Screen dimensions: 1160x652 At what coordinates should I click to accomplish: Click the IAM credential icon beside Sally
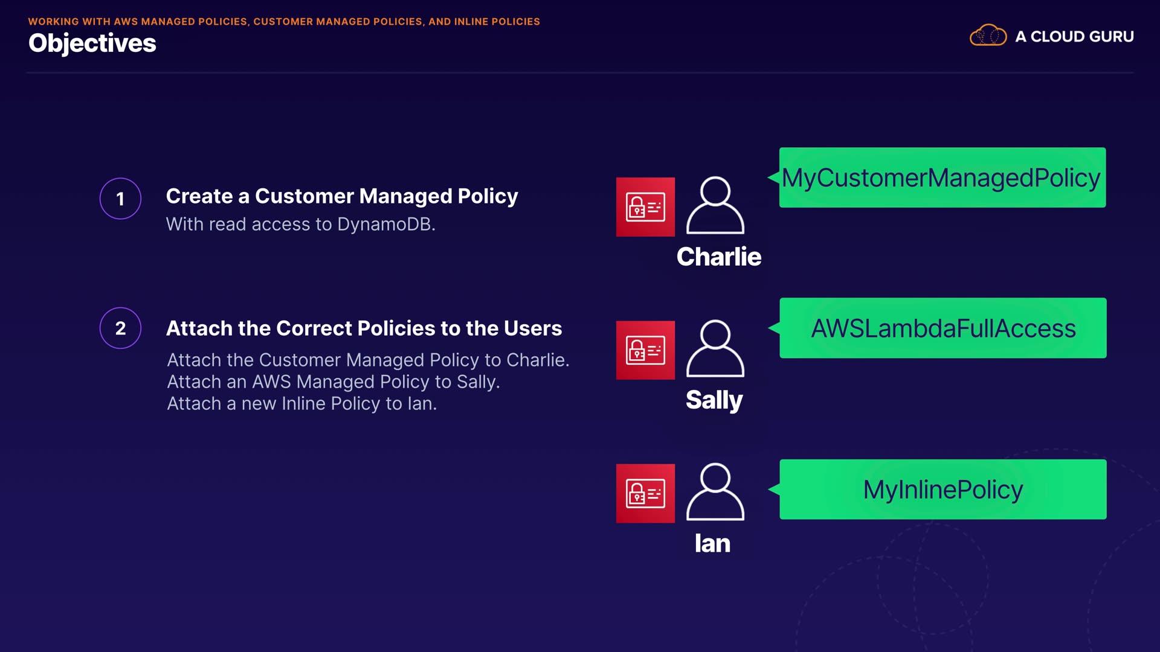click(x=645, y=350)
